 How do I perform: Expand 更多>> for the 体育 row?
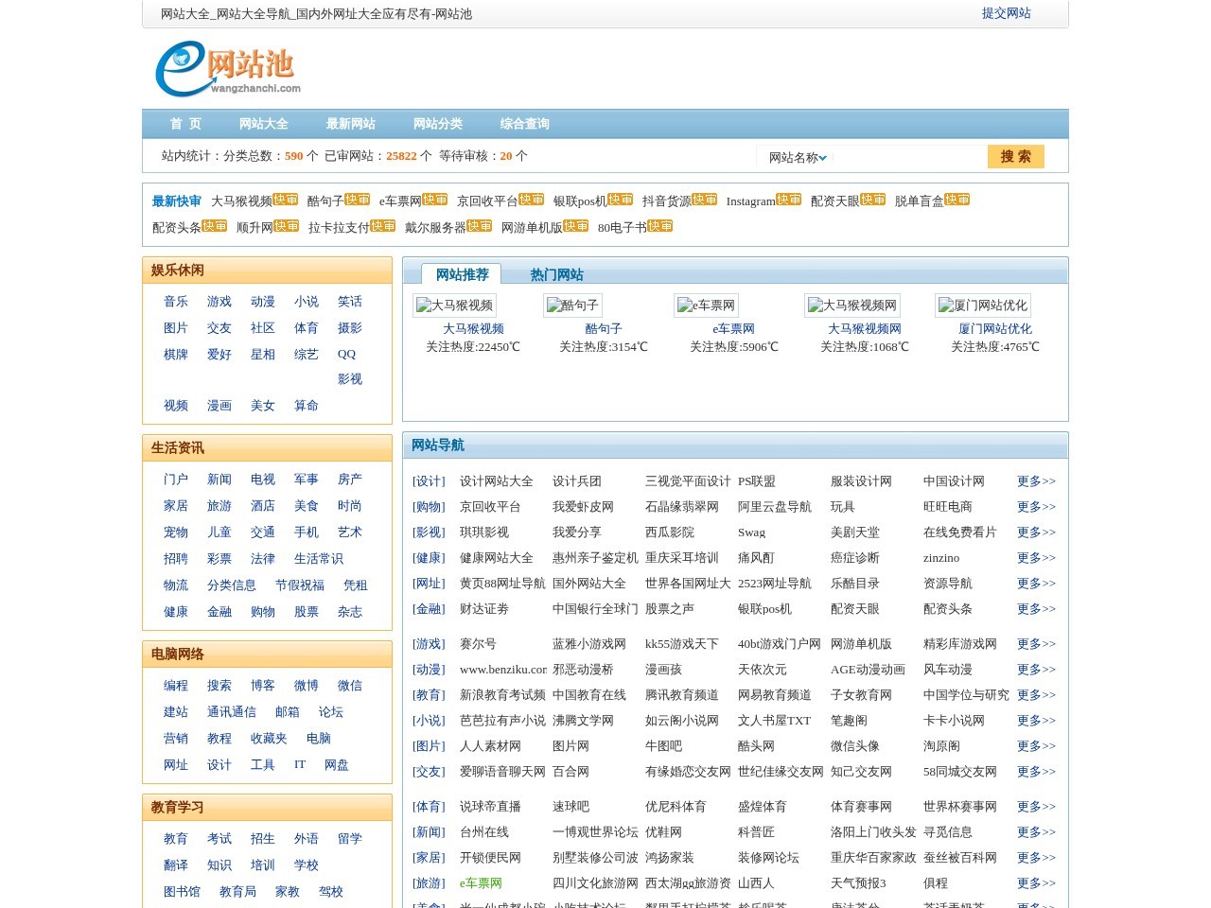(x=1035, y=807)
